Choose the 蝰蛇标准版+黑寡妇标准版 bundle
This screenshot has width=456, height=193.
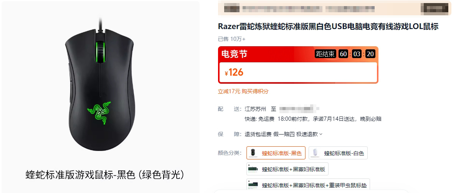pos(287,169)
